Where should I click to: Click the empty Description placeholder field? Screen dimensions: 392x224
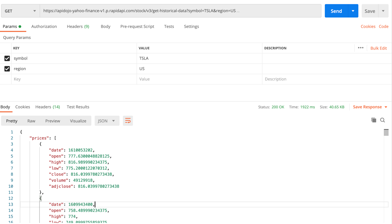click(327, 79)
